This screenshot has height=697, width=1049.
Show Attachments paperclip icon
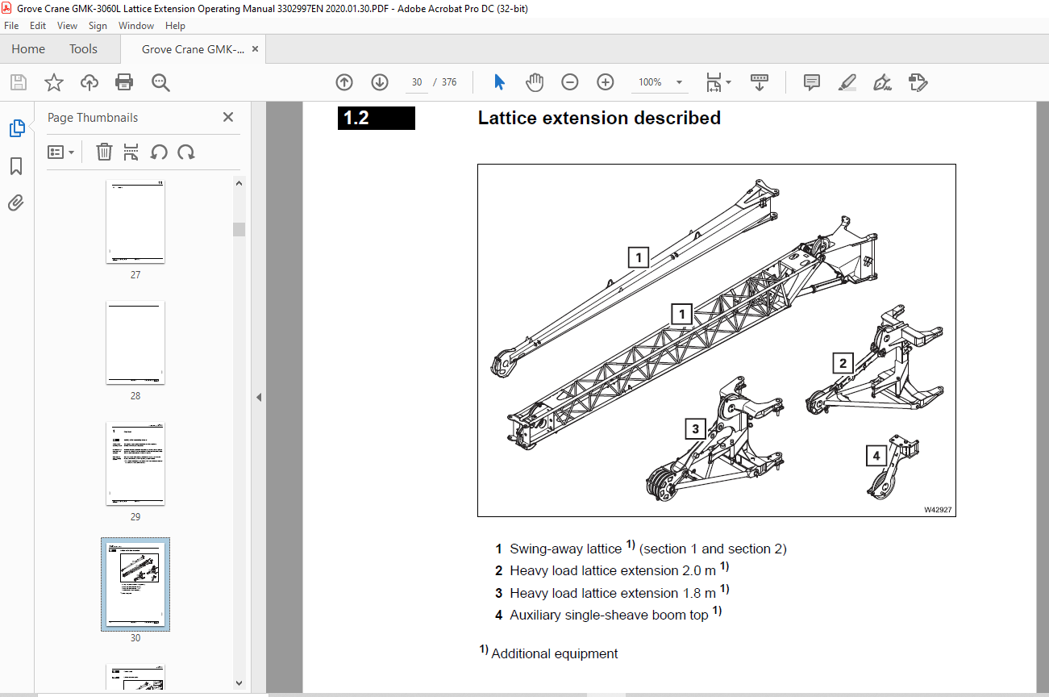coord(16,202)
